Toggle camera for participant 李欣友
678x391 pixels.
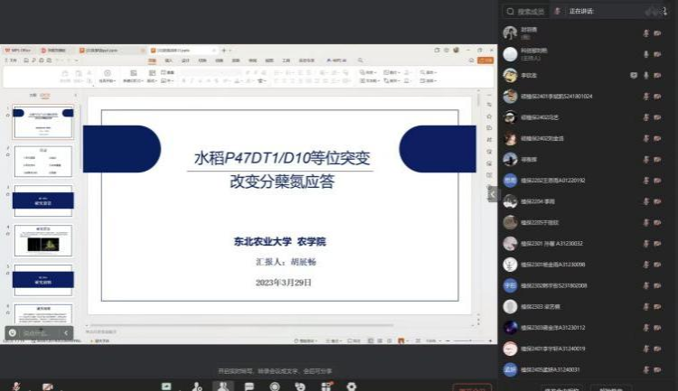coord(656,75)
